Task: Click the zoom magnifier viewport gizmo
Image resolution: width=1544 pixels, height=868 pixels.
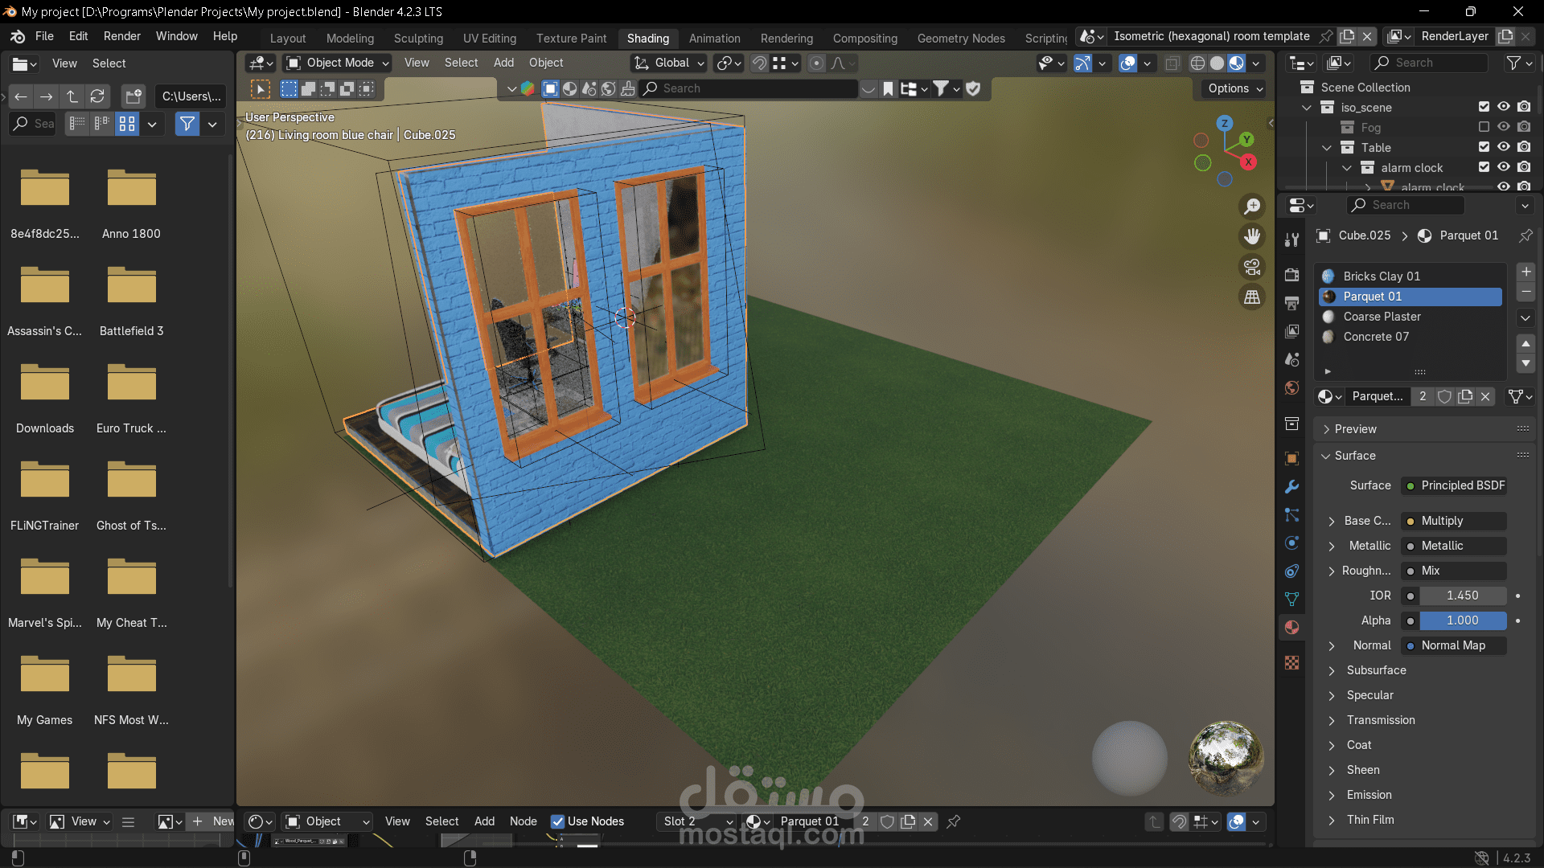Action: pos(1252,207)
